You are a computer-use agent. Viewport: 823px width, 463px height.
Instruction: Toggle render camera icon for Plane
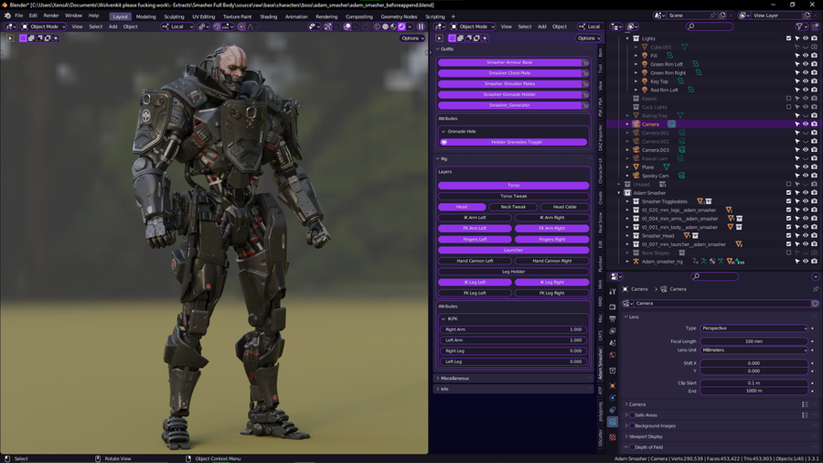pos(814,167)
